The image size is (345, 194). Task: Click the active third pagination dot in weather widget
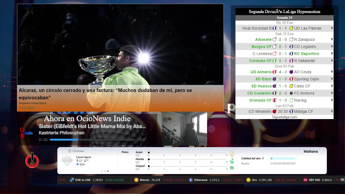tap(108, 171)
